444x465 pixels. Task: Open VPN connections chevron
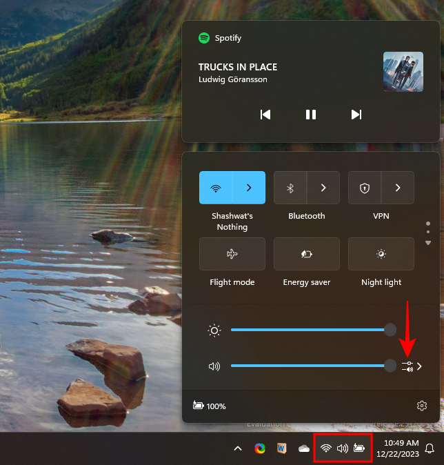[398, 188]
